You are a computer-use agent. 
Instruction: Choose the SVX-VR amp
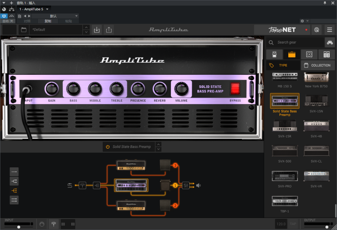[316, 179]
